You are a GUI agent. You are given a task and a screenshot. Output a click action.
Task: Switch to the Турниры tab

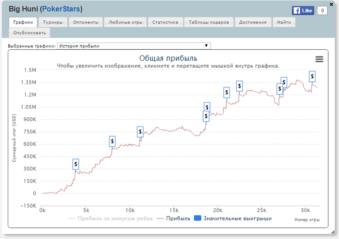click(x=53, y=22)
